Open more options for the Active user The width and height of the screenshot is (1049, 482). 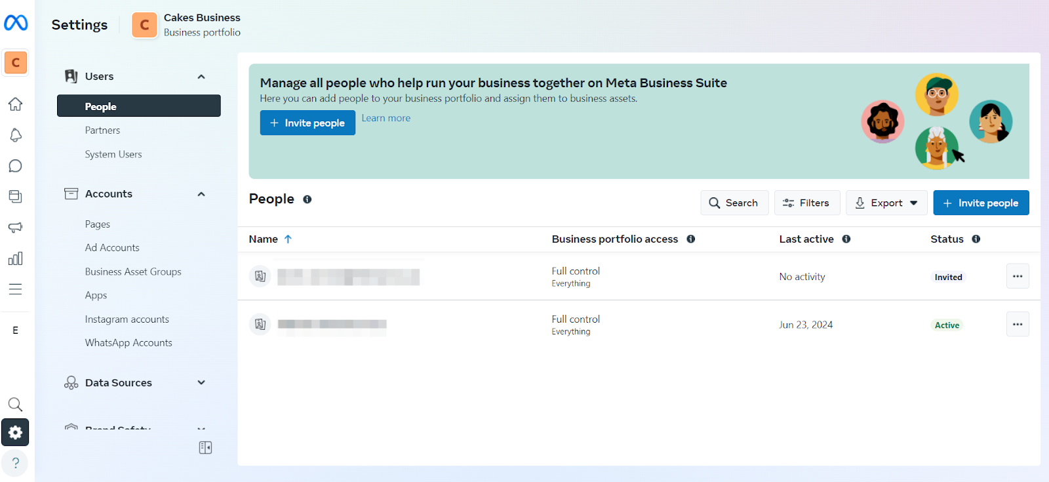coord(1018,324)
